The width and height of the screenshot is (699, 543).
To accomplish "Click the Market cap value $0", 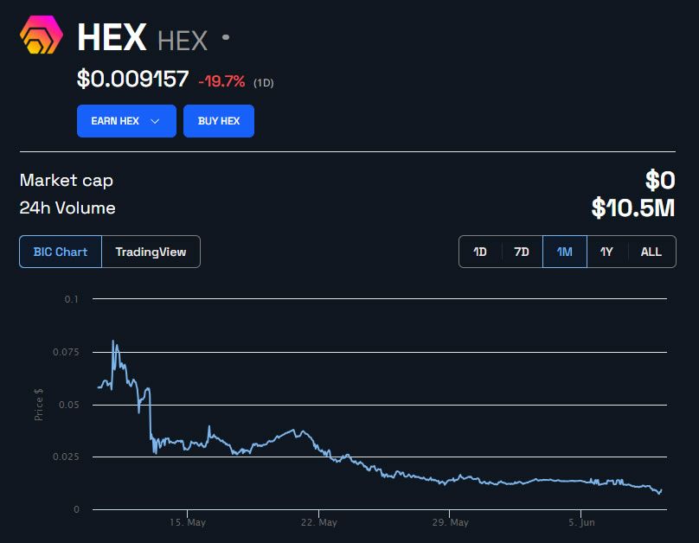I will pyautogui.click(x=661, y=180).
